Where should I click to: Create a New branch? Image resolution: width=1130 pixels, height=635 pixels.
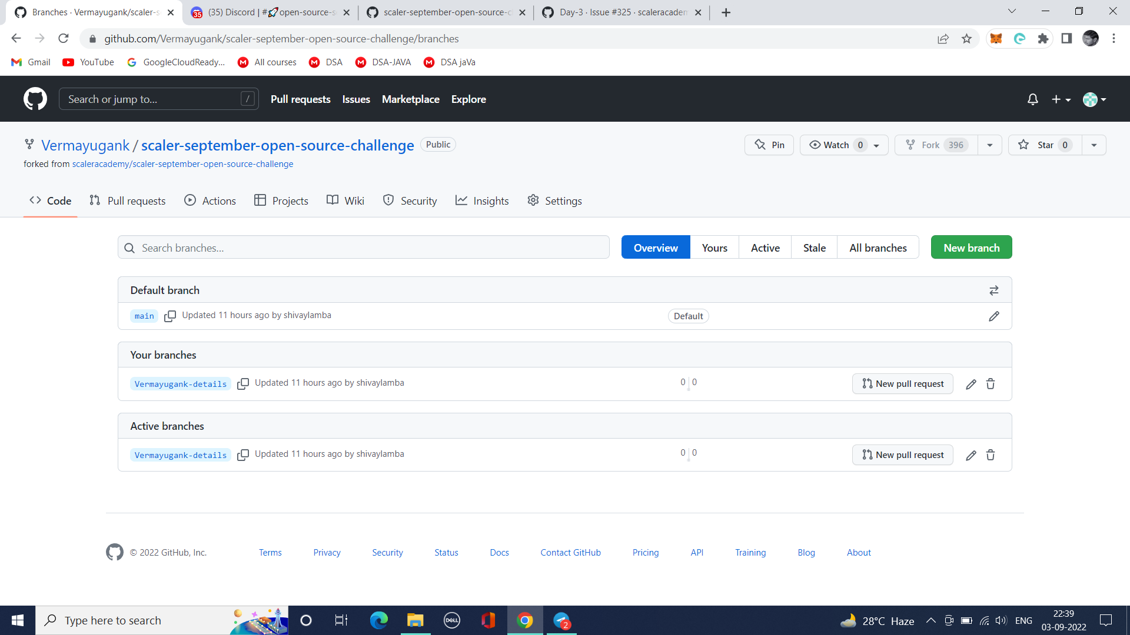[971, 247]
